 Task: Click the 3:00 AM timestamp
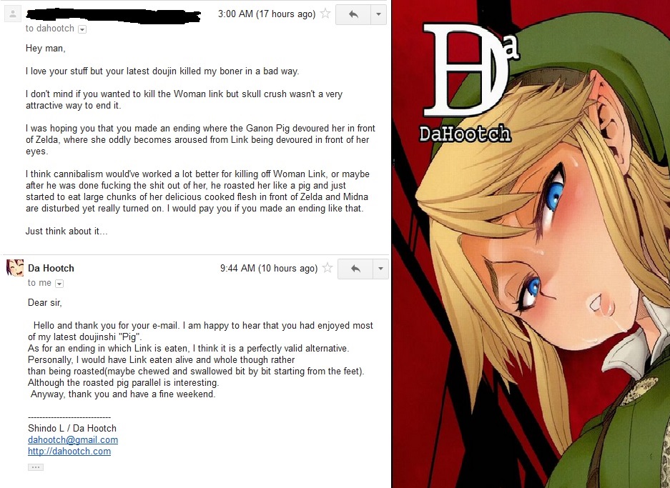click(267, 14)
